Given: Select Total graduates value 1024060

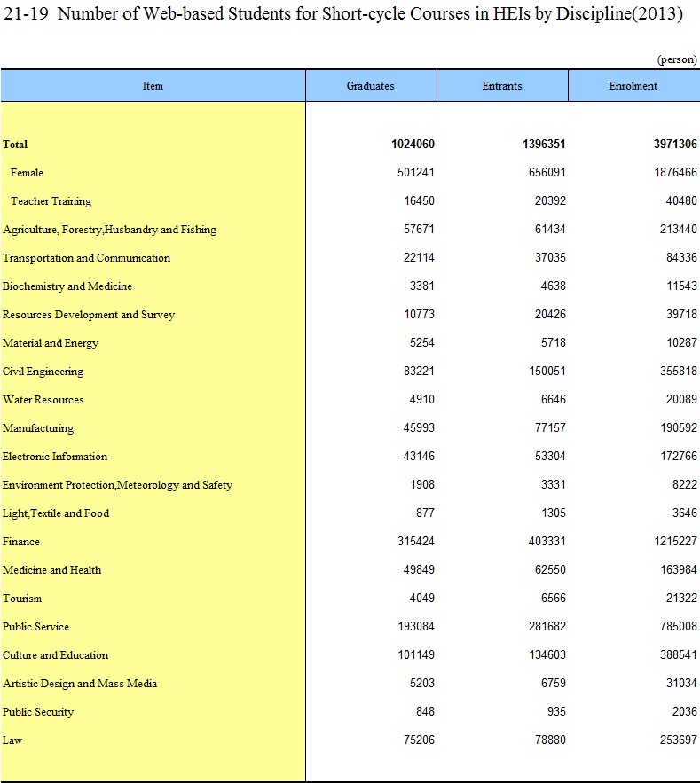Looking at the screenshot, I should [x=413, y=144].
